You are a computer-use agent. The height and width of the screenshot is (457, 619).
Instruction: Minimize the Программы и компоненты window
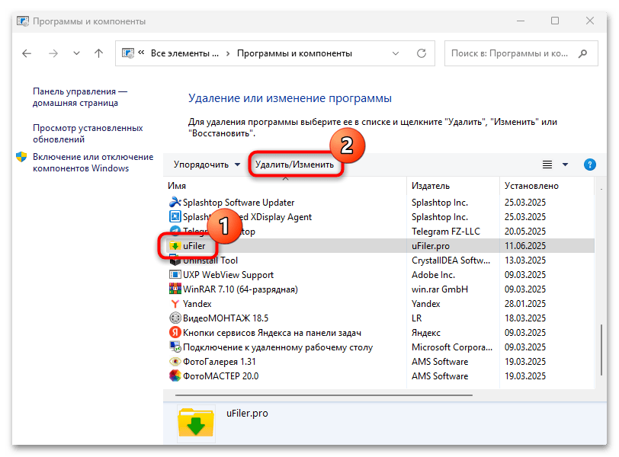(x=521, y=21)
